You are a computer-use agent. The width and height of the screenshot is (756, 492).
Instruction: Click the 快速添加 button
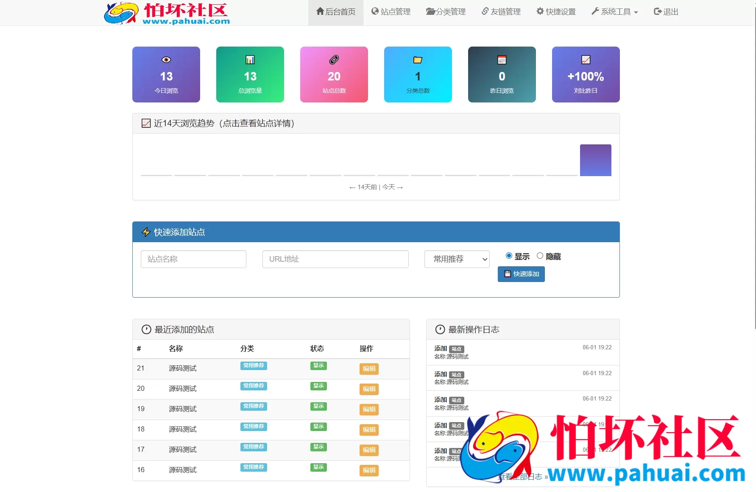point(521,274)
